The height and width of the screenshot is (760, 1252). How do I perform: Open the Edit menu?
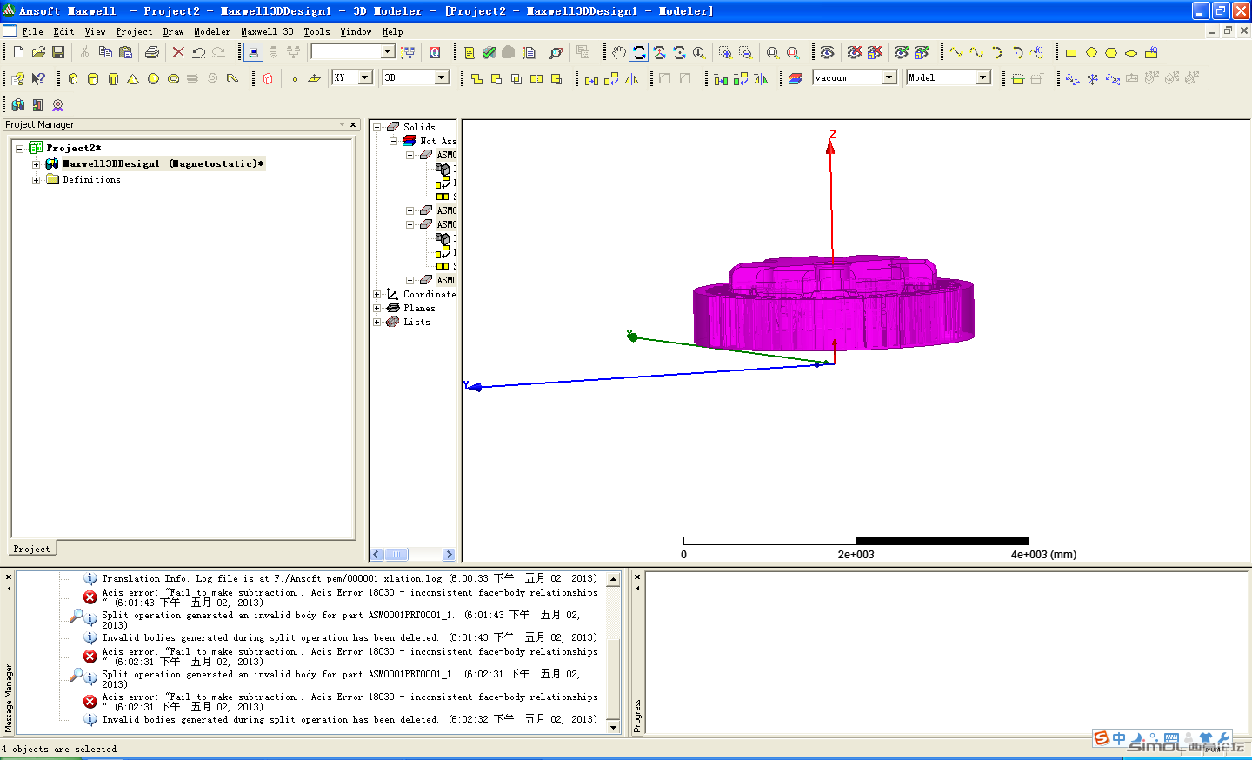[x=64, y=31]
